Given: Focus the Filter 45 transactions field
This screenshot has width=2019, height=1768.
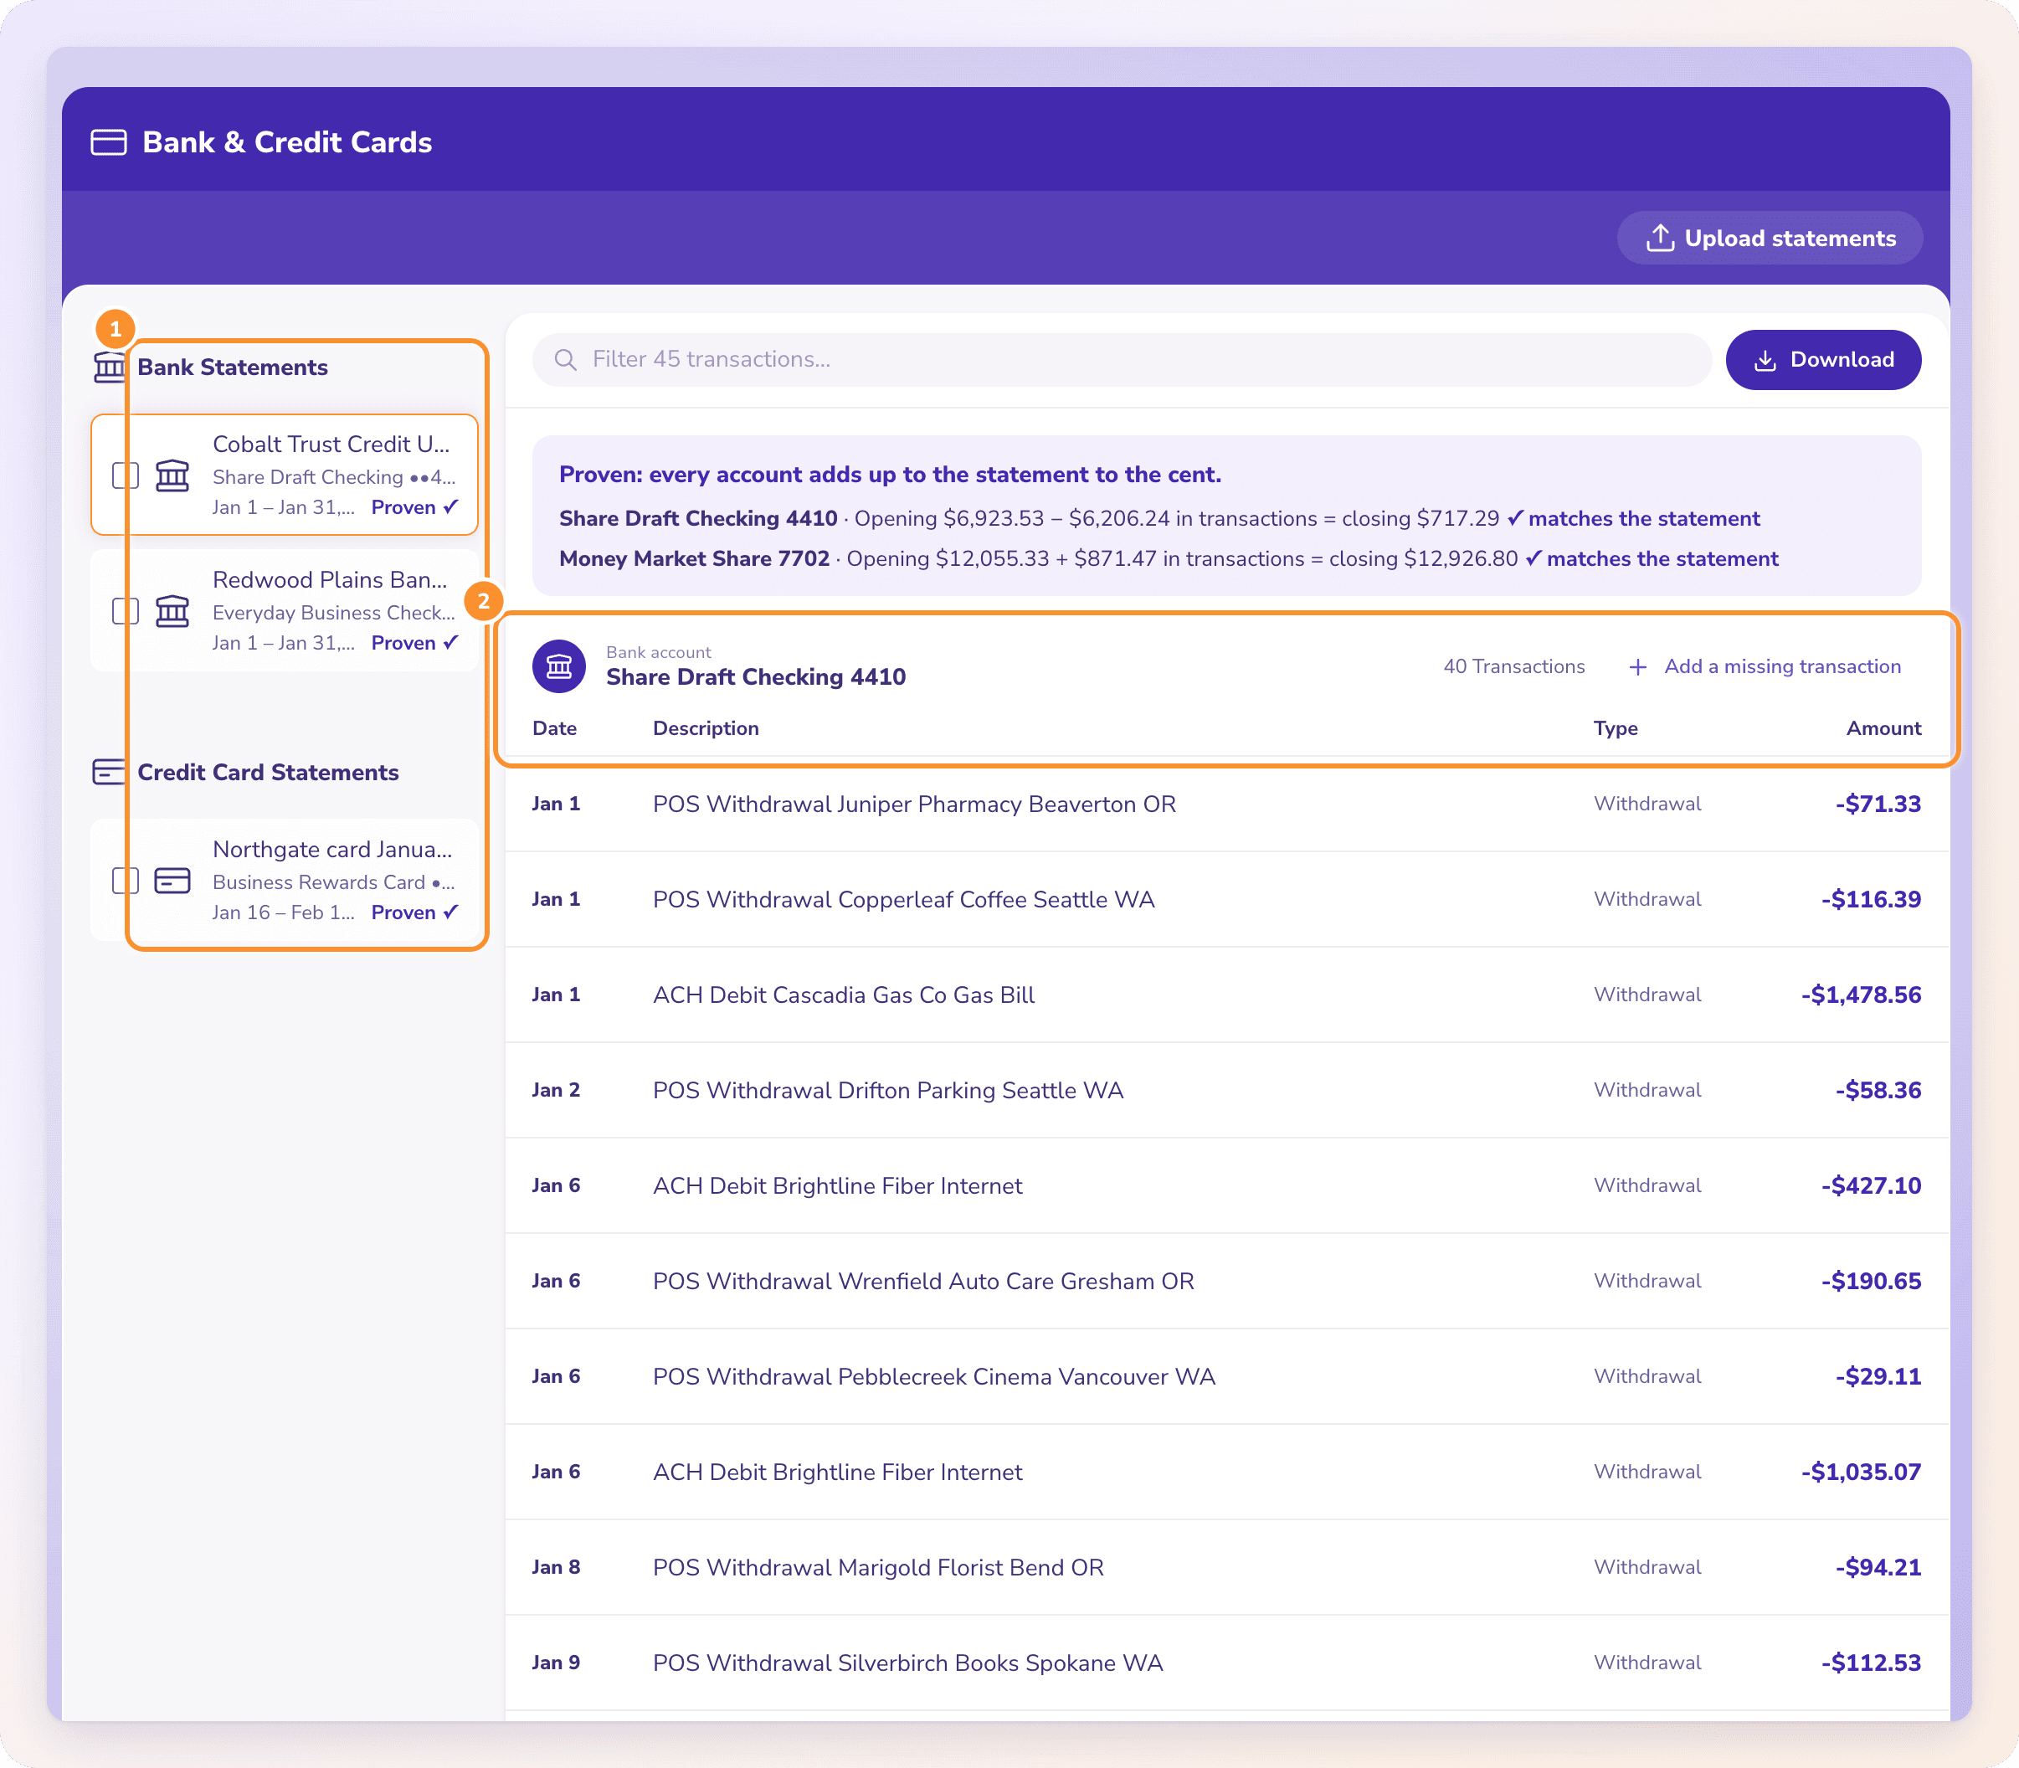Looking at the screenshot, I should 1122,360.
